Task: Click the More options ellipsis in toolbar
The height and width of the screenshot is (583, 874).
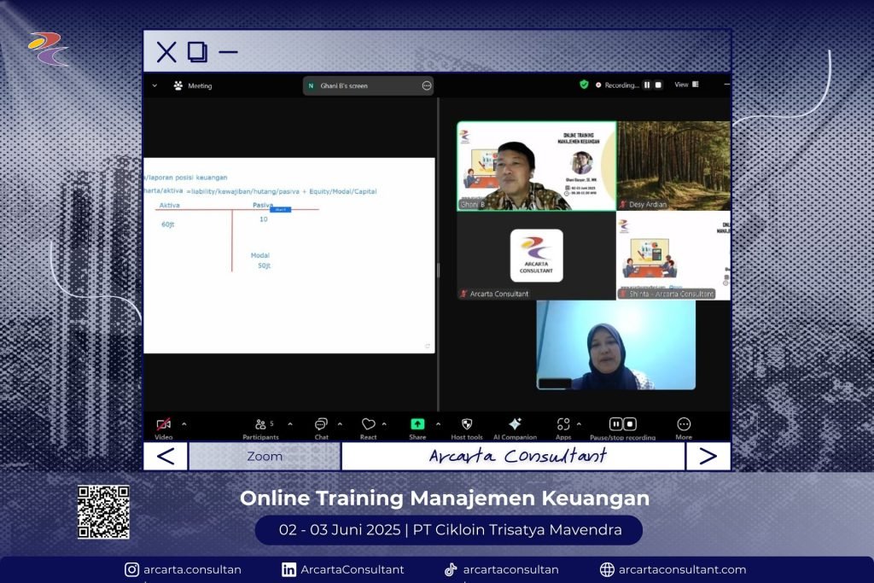Action: point(684,424)
